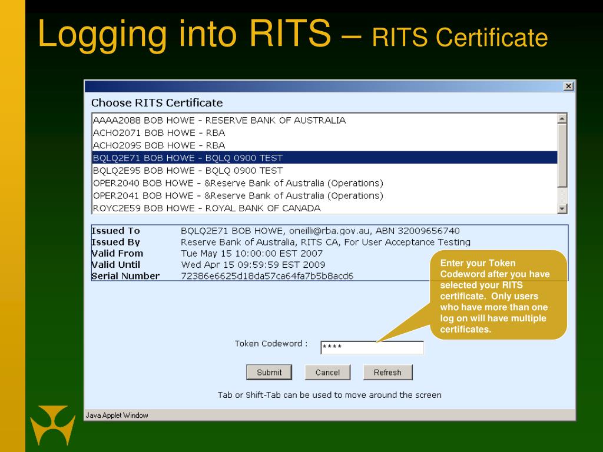Click the Valid From date Tue May 15

[x=252, y=254]
